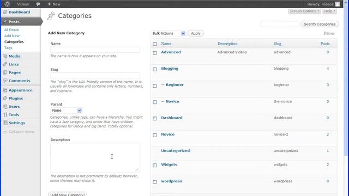This screenshot has height=196, width=349.
Task: Toggle the select-all checkbox in table header
Action: point(155,44)
